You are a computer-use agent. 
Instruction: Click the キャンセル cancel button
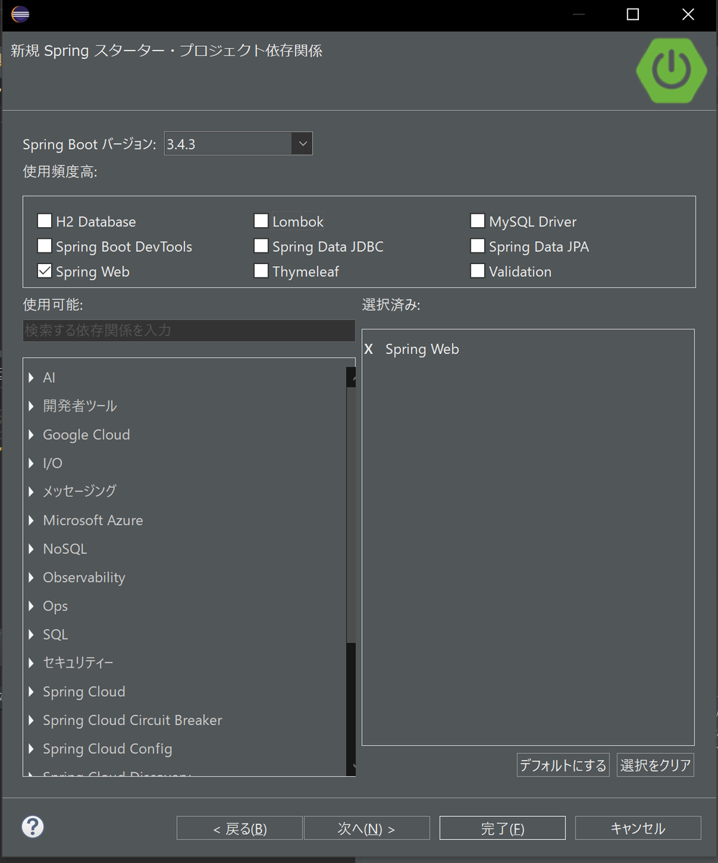tap(638, 828)
